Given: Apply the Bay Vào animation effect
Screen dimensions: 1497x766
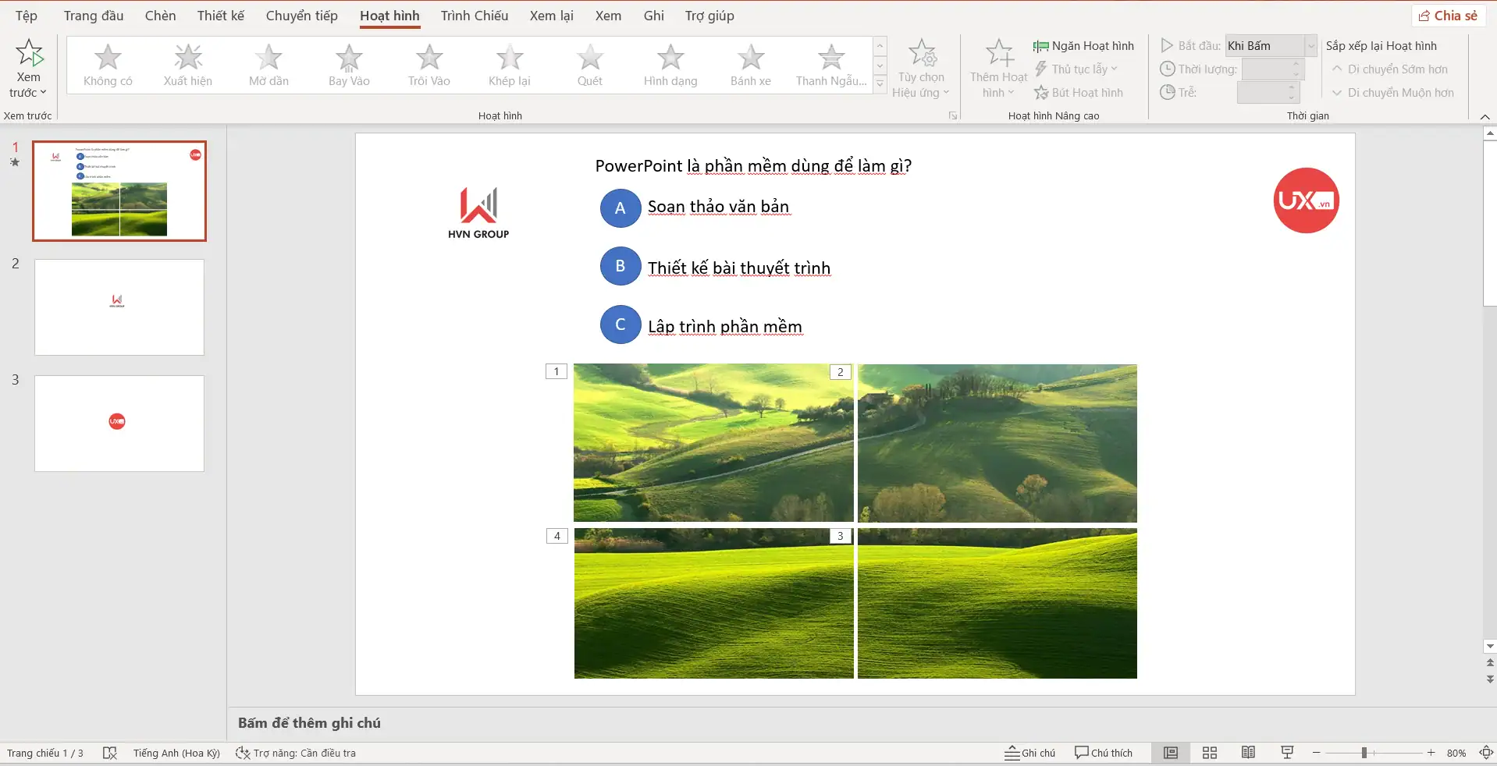Looking at the screenshot, I should tap(349, 65).
